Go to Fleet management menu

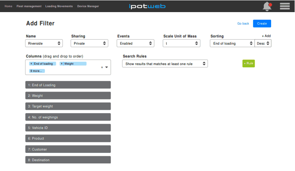29,6
